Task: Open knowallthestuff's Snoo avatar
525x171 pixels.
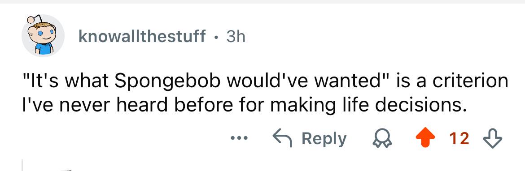Action: tap(43, 36)
